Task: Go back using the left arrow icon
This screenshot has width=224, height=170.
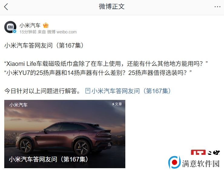Action: click(x=6, y=7)
